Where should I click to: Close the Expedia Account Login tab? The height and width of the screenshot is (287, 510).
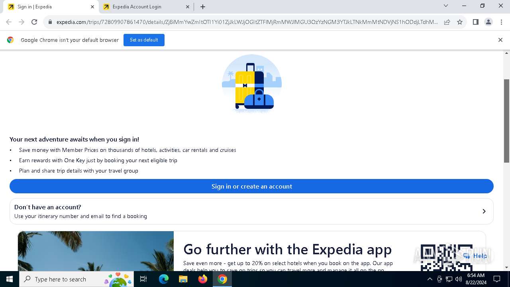[188, 7]
